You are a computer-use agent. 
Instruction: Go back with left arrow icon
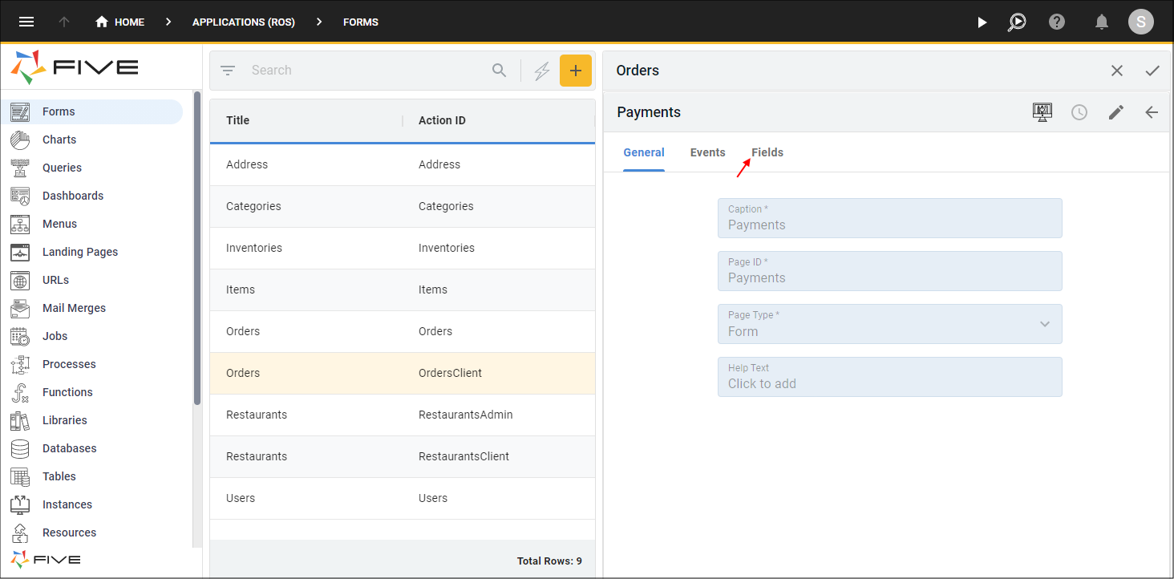(x=1152, y=112)
